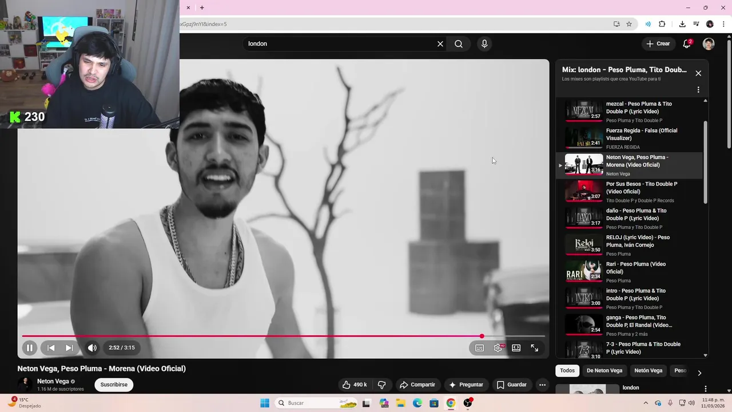
Task: Open the Crear menu button
Action: tap(658, 44)
